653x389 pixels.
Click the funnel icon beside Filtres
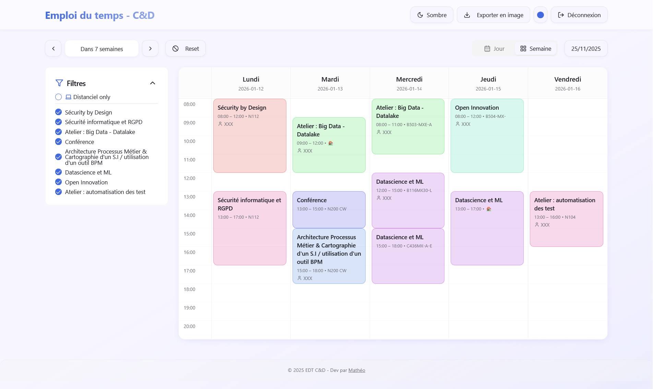[59, 83]
